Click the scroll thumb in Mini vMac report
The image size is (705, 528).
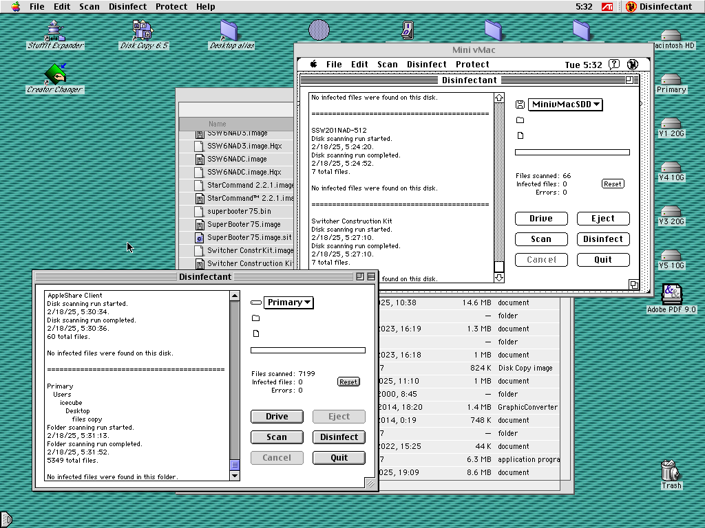click(x=499, y=267)
